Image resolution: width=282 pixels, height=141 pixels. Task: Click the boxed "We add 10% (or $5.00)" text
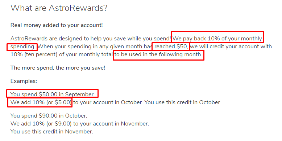click(x=41, y=102)
